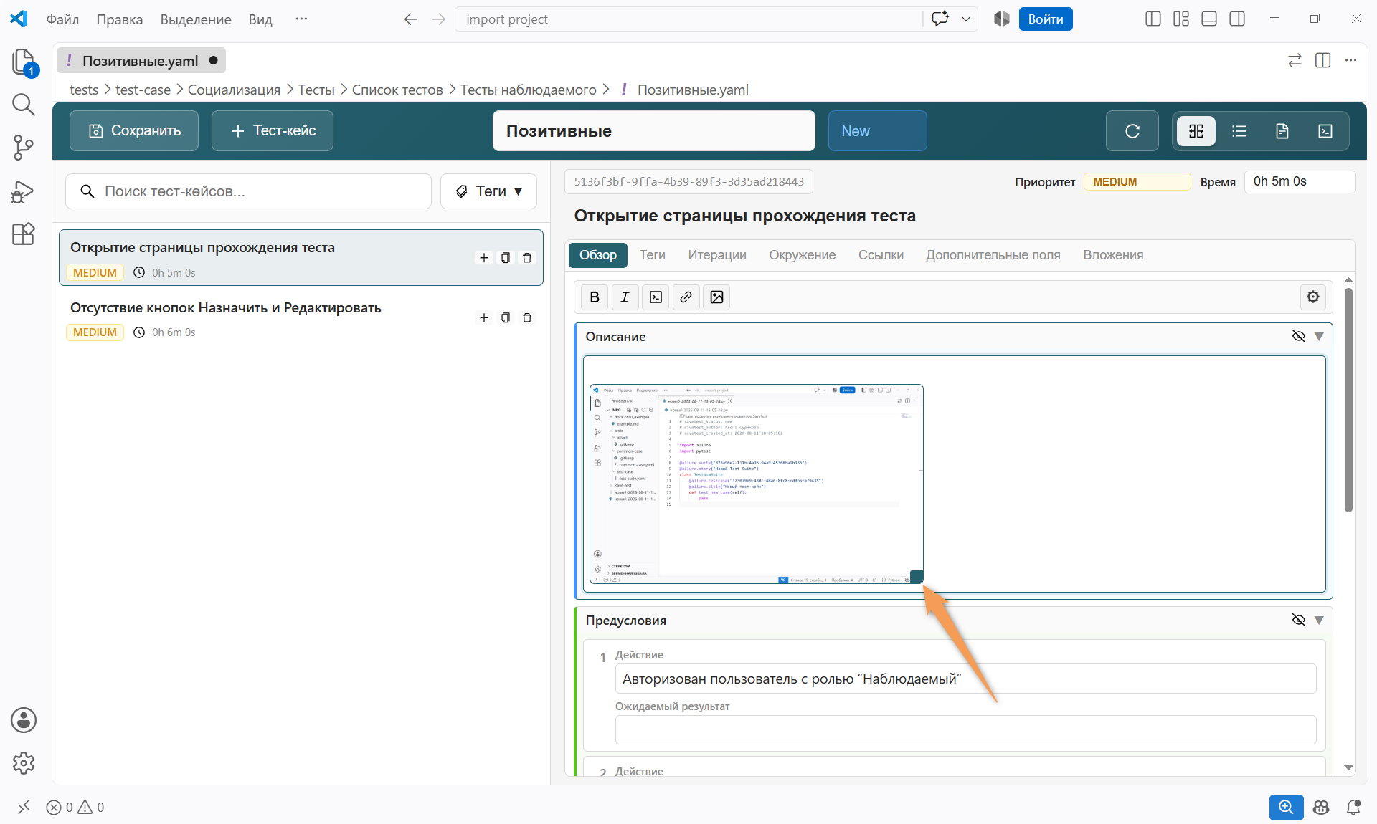
Task: Switch to the Окружение tab
Action: pyautogui.click(x=803, y=255)
